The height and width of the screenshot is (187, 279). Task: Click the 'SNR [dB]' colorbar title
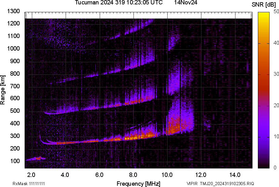(x=264, y=5)
